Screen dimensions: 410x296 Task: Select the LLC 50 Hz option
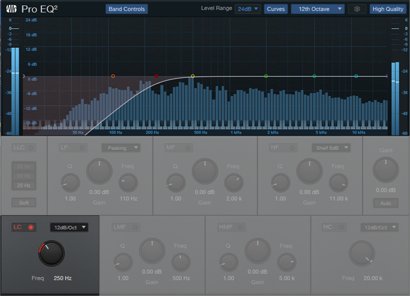click(x=24, y=176)
